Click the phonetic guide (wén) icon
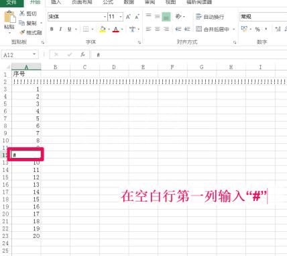The width and height of the screenshot is (287, 256). point(132,29)
